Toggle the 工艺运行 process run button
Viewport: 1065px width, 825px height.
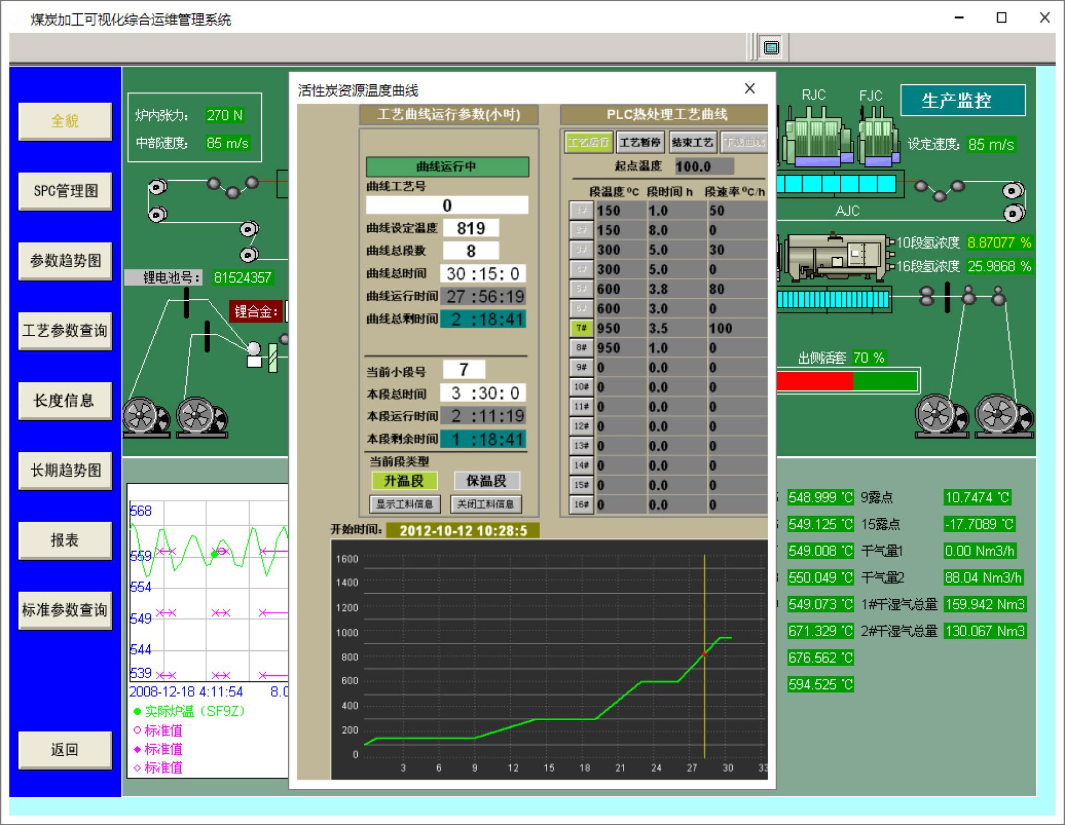click(x=588, y=142)
